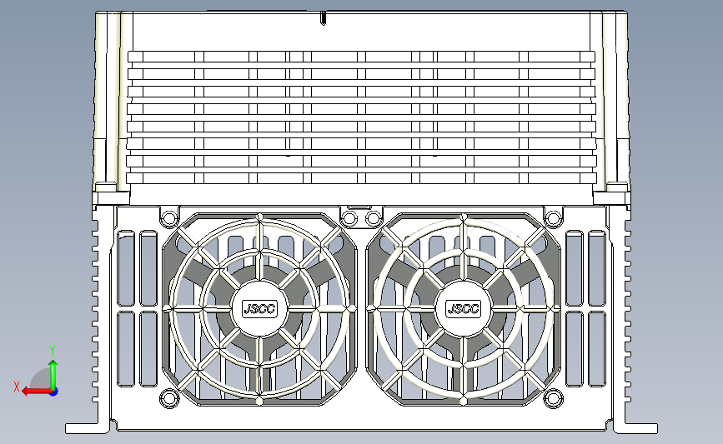
Task: Click the blue Z axis ball of the triad
Action: [x=54, y=392]
